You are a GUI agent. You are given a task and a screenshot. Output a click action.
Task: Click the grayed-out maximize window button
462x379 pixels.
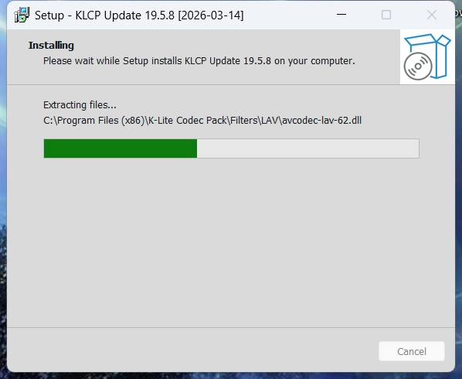tap(386, 15)
